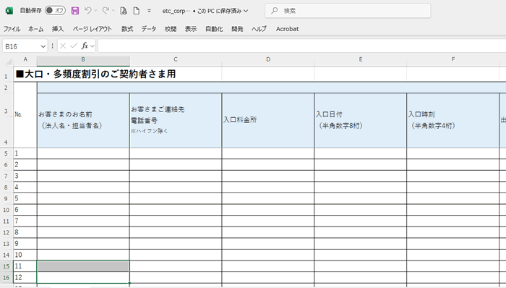Select row 15 header
Screen dimensions: 506x288
point(6,266)
